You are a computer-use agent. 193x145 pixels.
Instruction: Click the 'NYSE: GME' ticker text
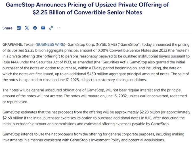106,44
